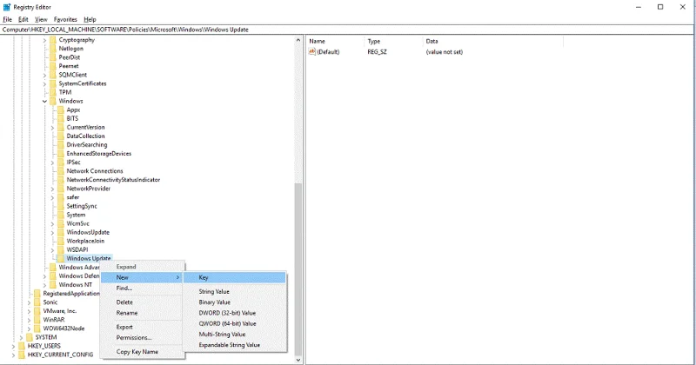Expand the IPSec key
This screenshot has width=696, height=365.
pos(52,163)
